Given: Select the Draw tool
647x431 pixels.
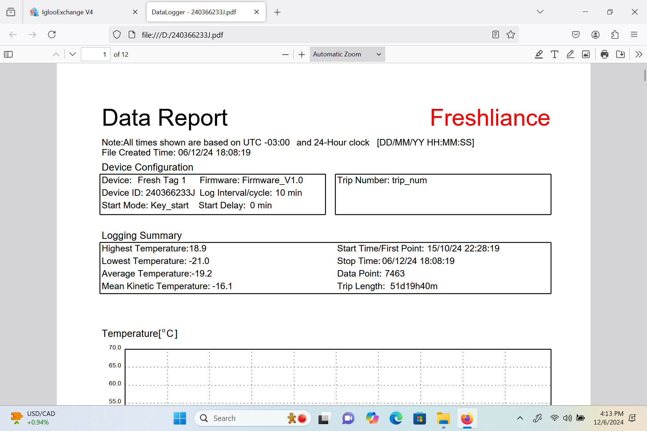Looking at the screenshot, I should [570, 54].
